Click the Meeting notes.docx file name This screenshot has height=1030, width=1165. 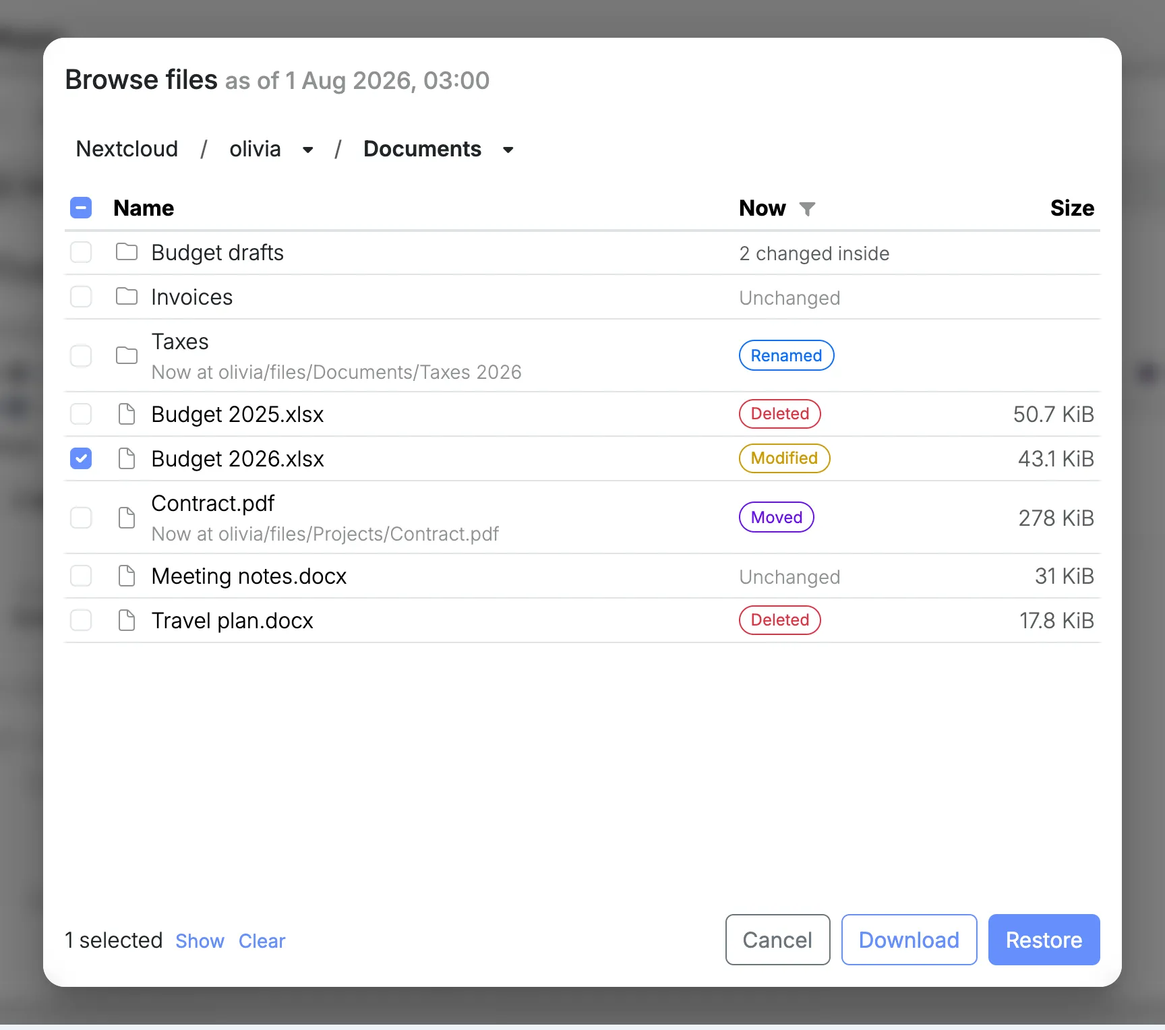point(249,576)
